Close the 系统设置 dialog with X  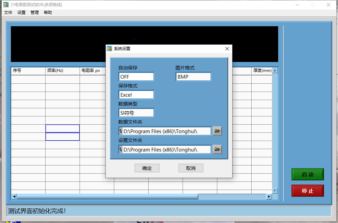[227, 49]
